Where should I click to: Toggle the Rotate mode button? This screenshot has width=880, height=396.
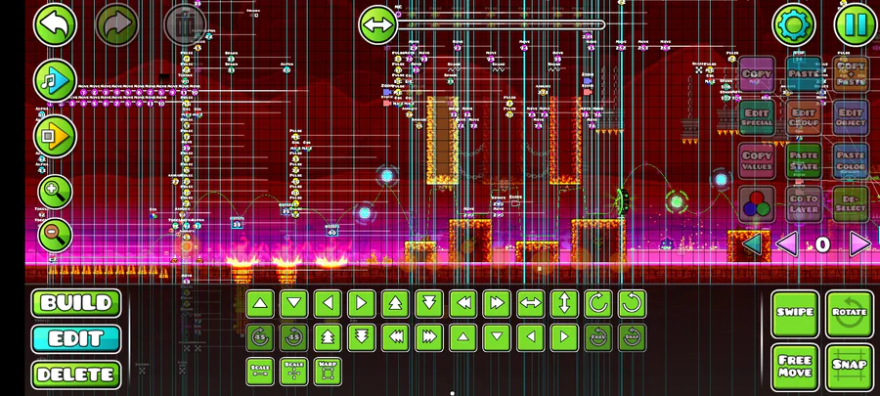(849, 314)
